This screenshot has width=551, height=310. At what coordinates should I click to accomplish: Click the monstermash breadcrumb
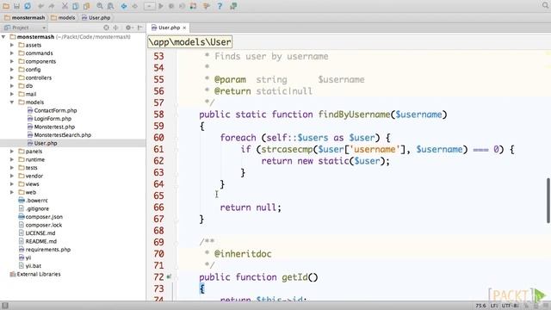point(25,17)
